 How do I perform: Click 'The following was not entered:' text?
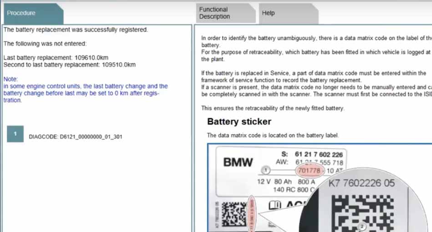(45, 44)
